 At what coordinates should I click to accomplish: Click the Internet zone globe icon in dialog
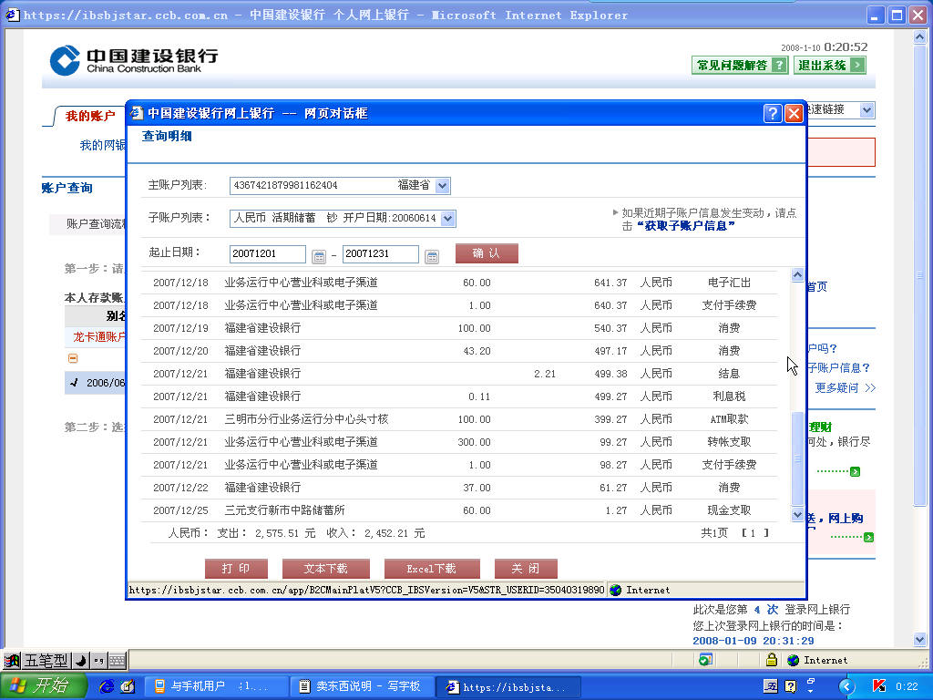pyautogui.click(x=616, y=590)
